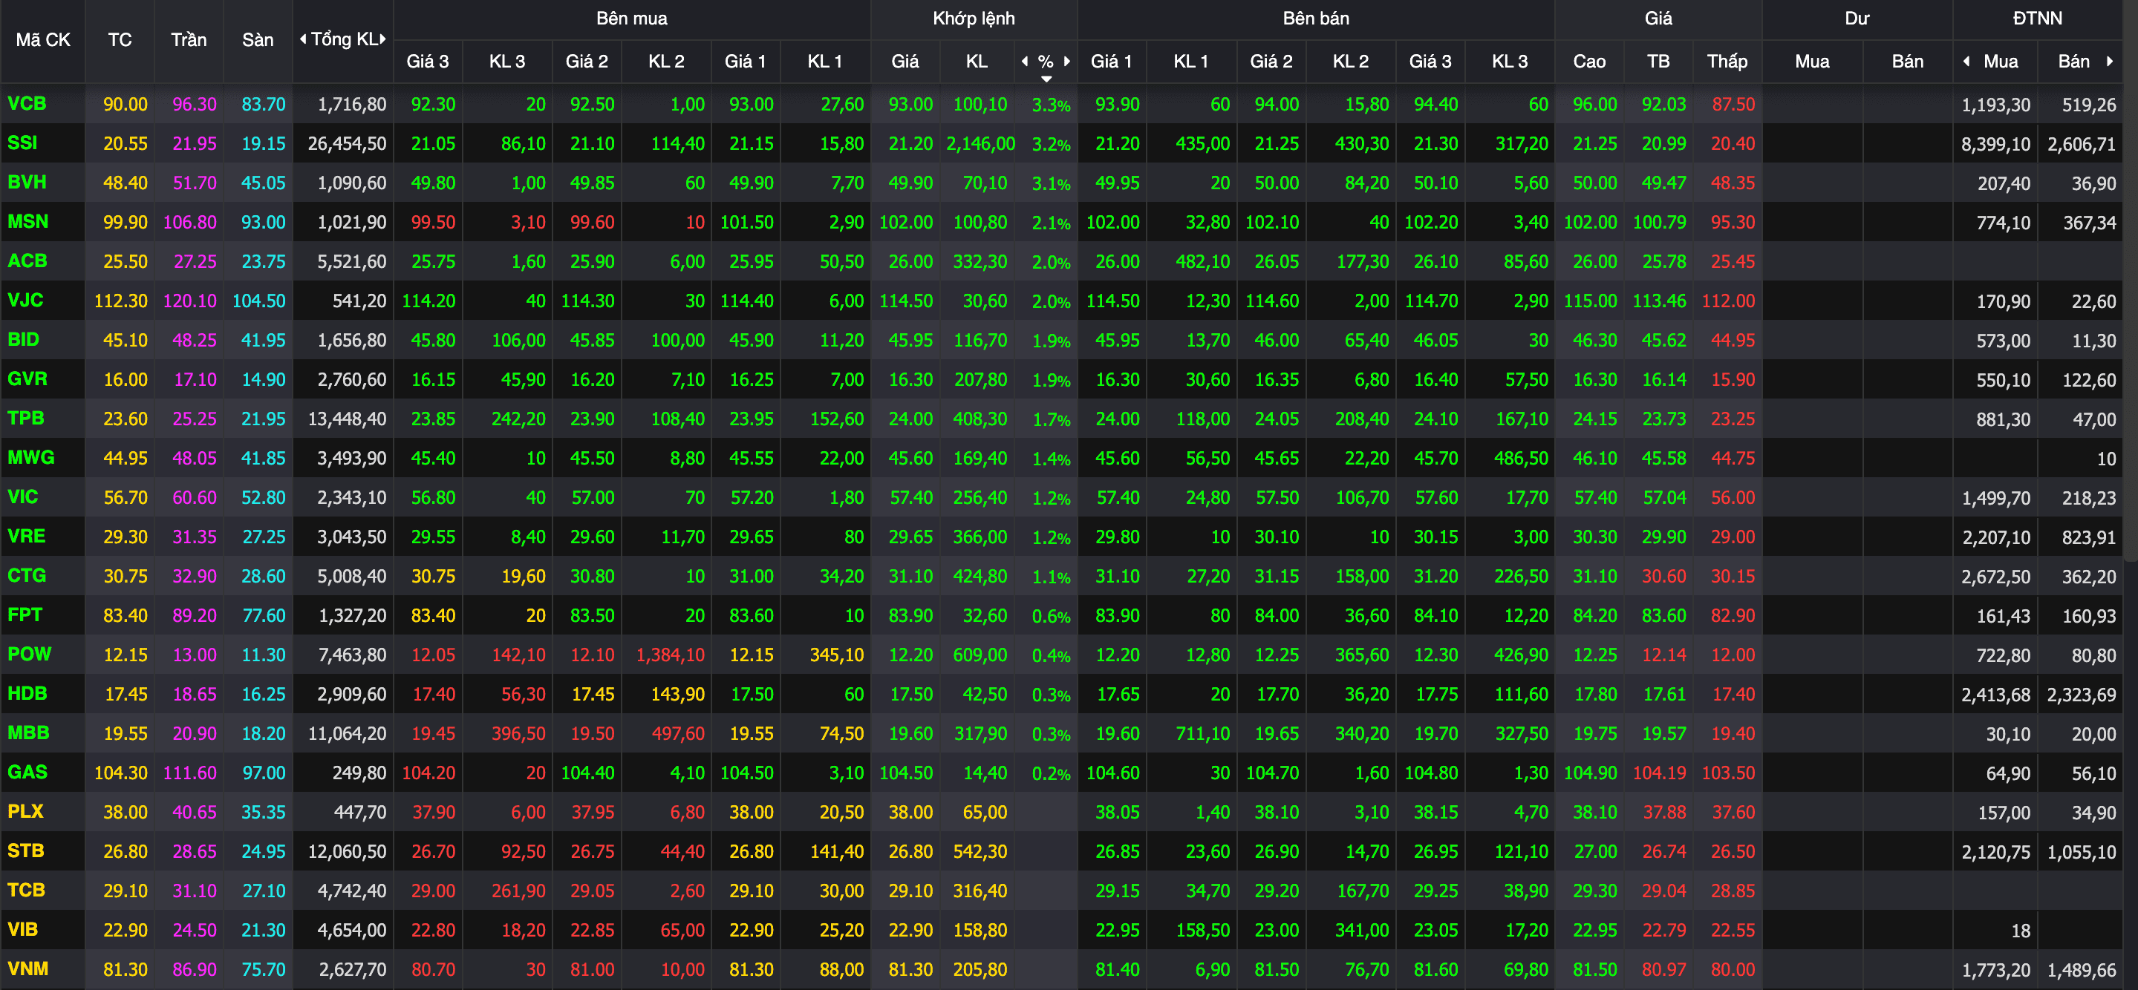Select MWG stock symbol
Viewport: 2138px width, 990px height.
(x=30, y=458)
